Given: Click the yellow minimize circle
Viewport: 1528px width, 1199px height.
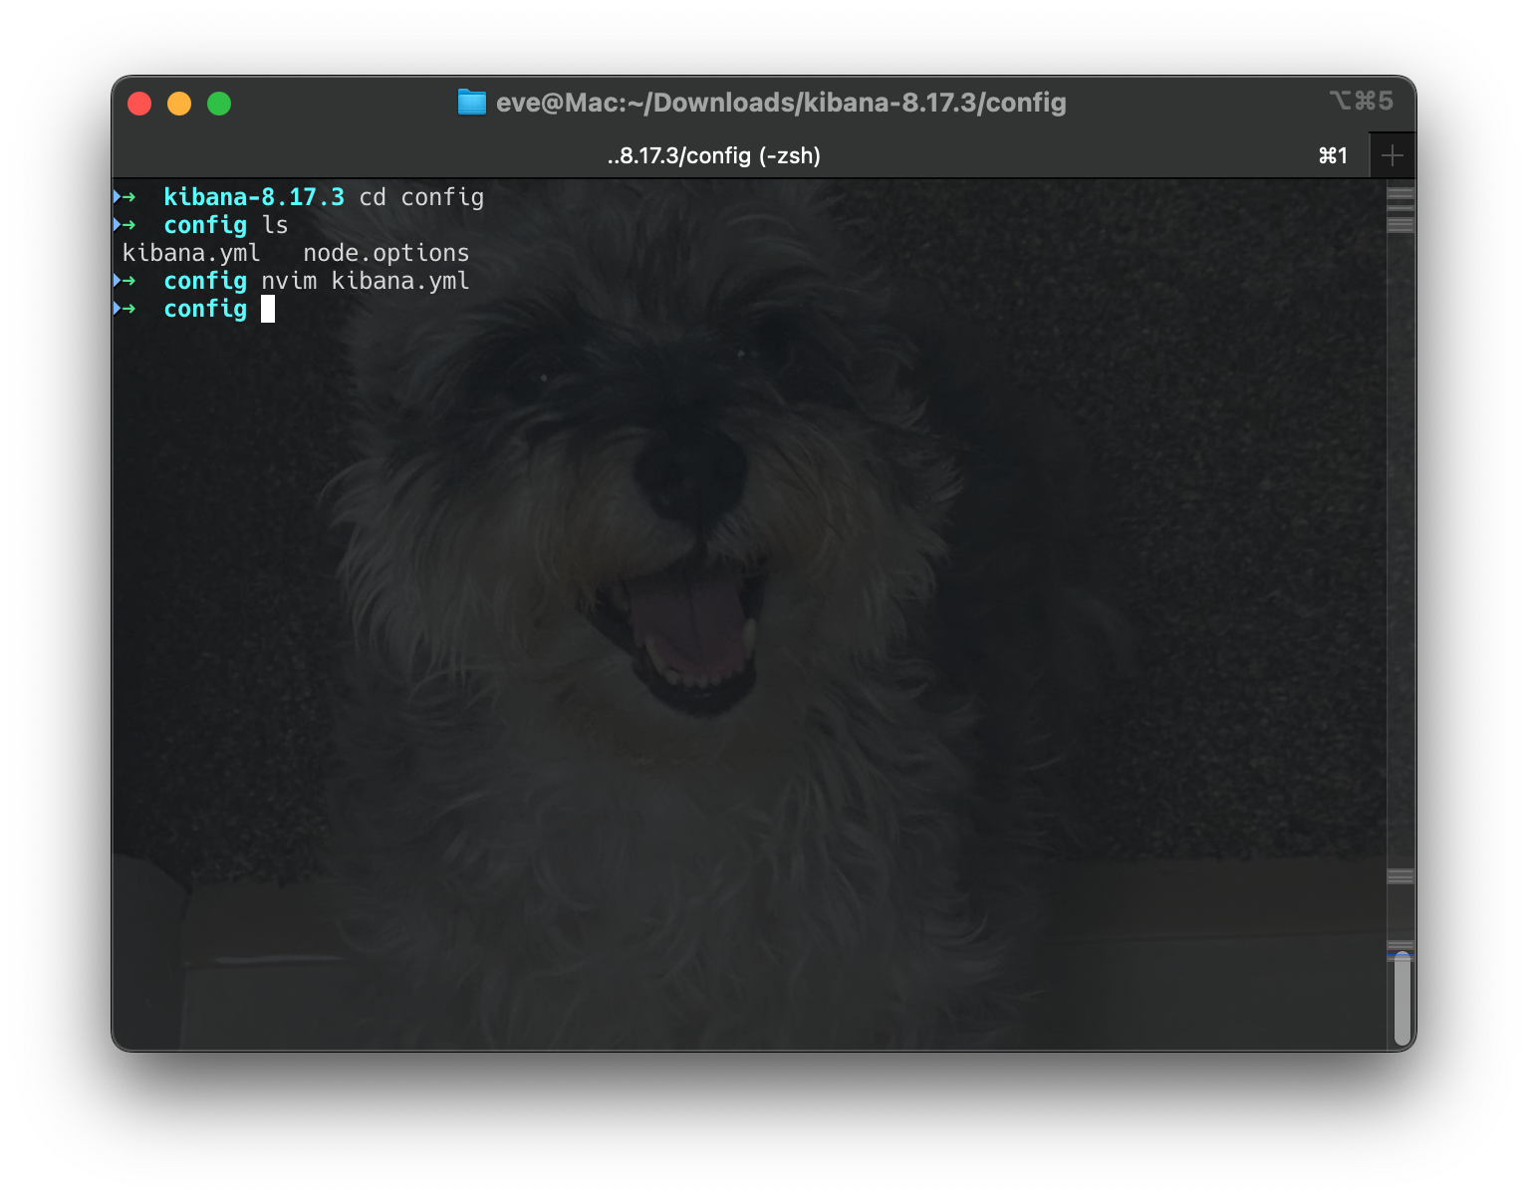Looking at the screenshot, I should (x=179, y=103).
